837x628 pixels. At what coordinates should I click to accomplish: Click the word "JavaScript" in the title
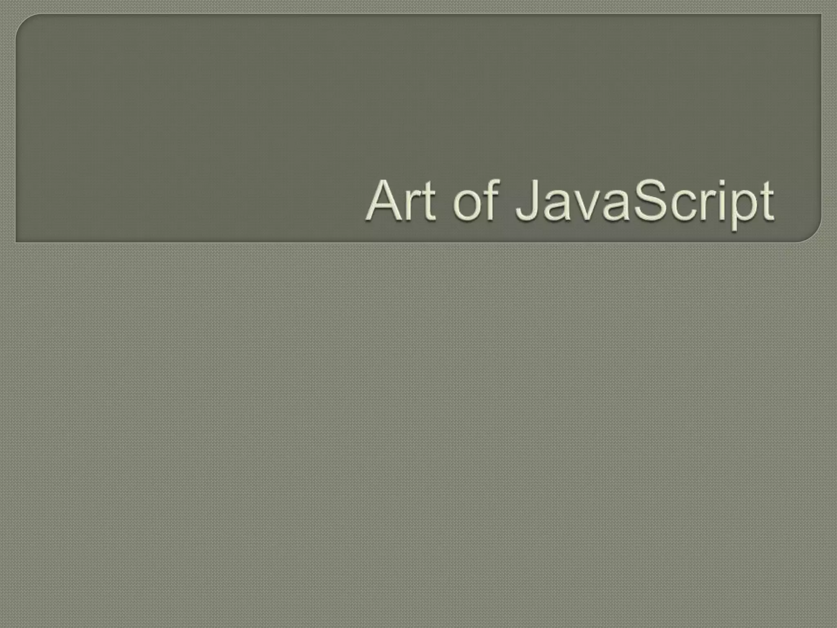point(645,204)
